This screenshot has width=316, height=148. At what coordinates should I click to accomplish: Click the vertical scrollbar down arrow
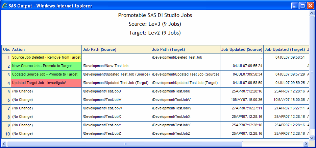[x=312, y=138]
